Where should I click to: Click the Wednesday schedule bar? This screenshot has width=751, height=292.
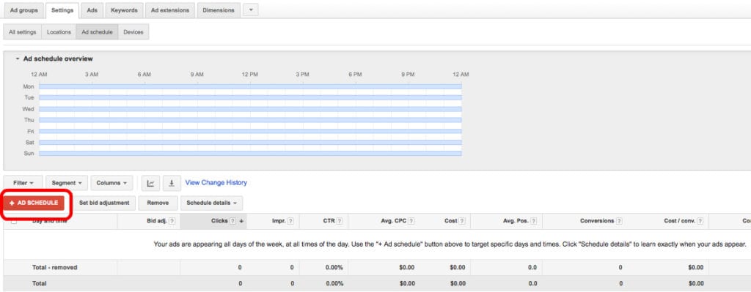[251, 109]
